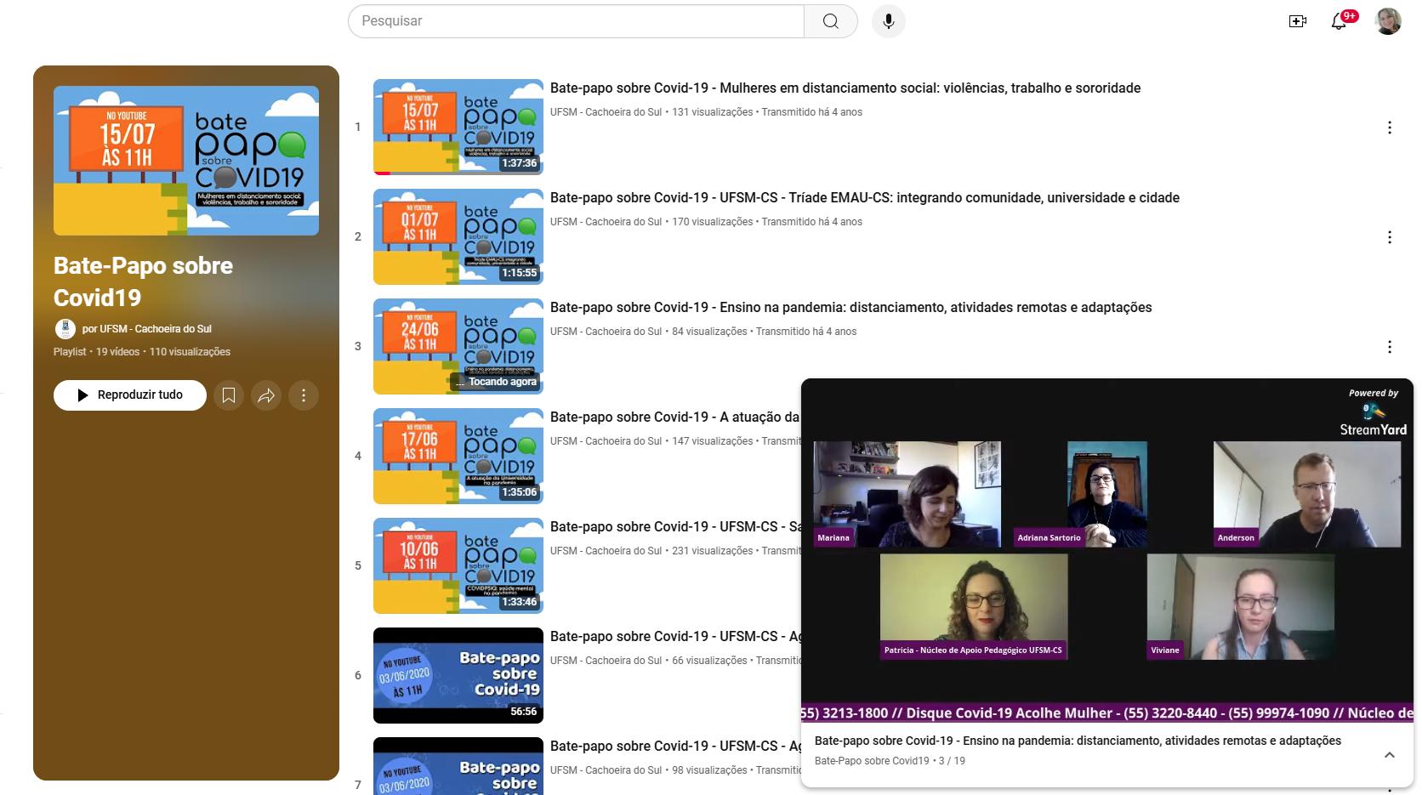Click the 17/06 video thumbnail
Image resolution: width=1422 pixels, height=795 pixels.
tap(458, 456)
